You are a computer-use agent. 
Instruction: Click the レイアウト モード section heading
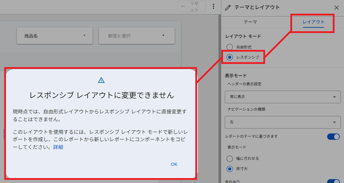pos(243,37)
